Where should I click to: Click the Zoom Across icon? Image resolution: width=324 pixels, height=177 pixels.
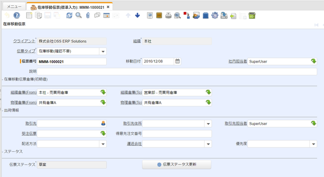point(177,16)
